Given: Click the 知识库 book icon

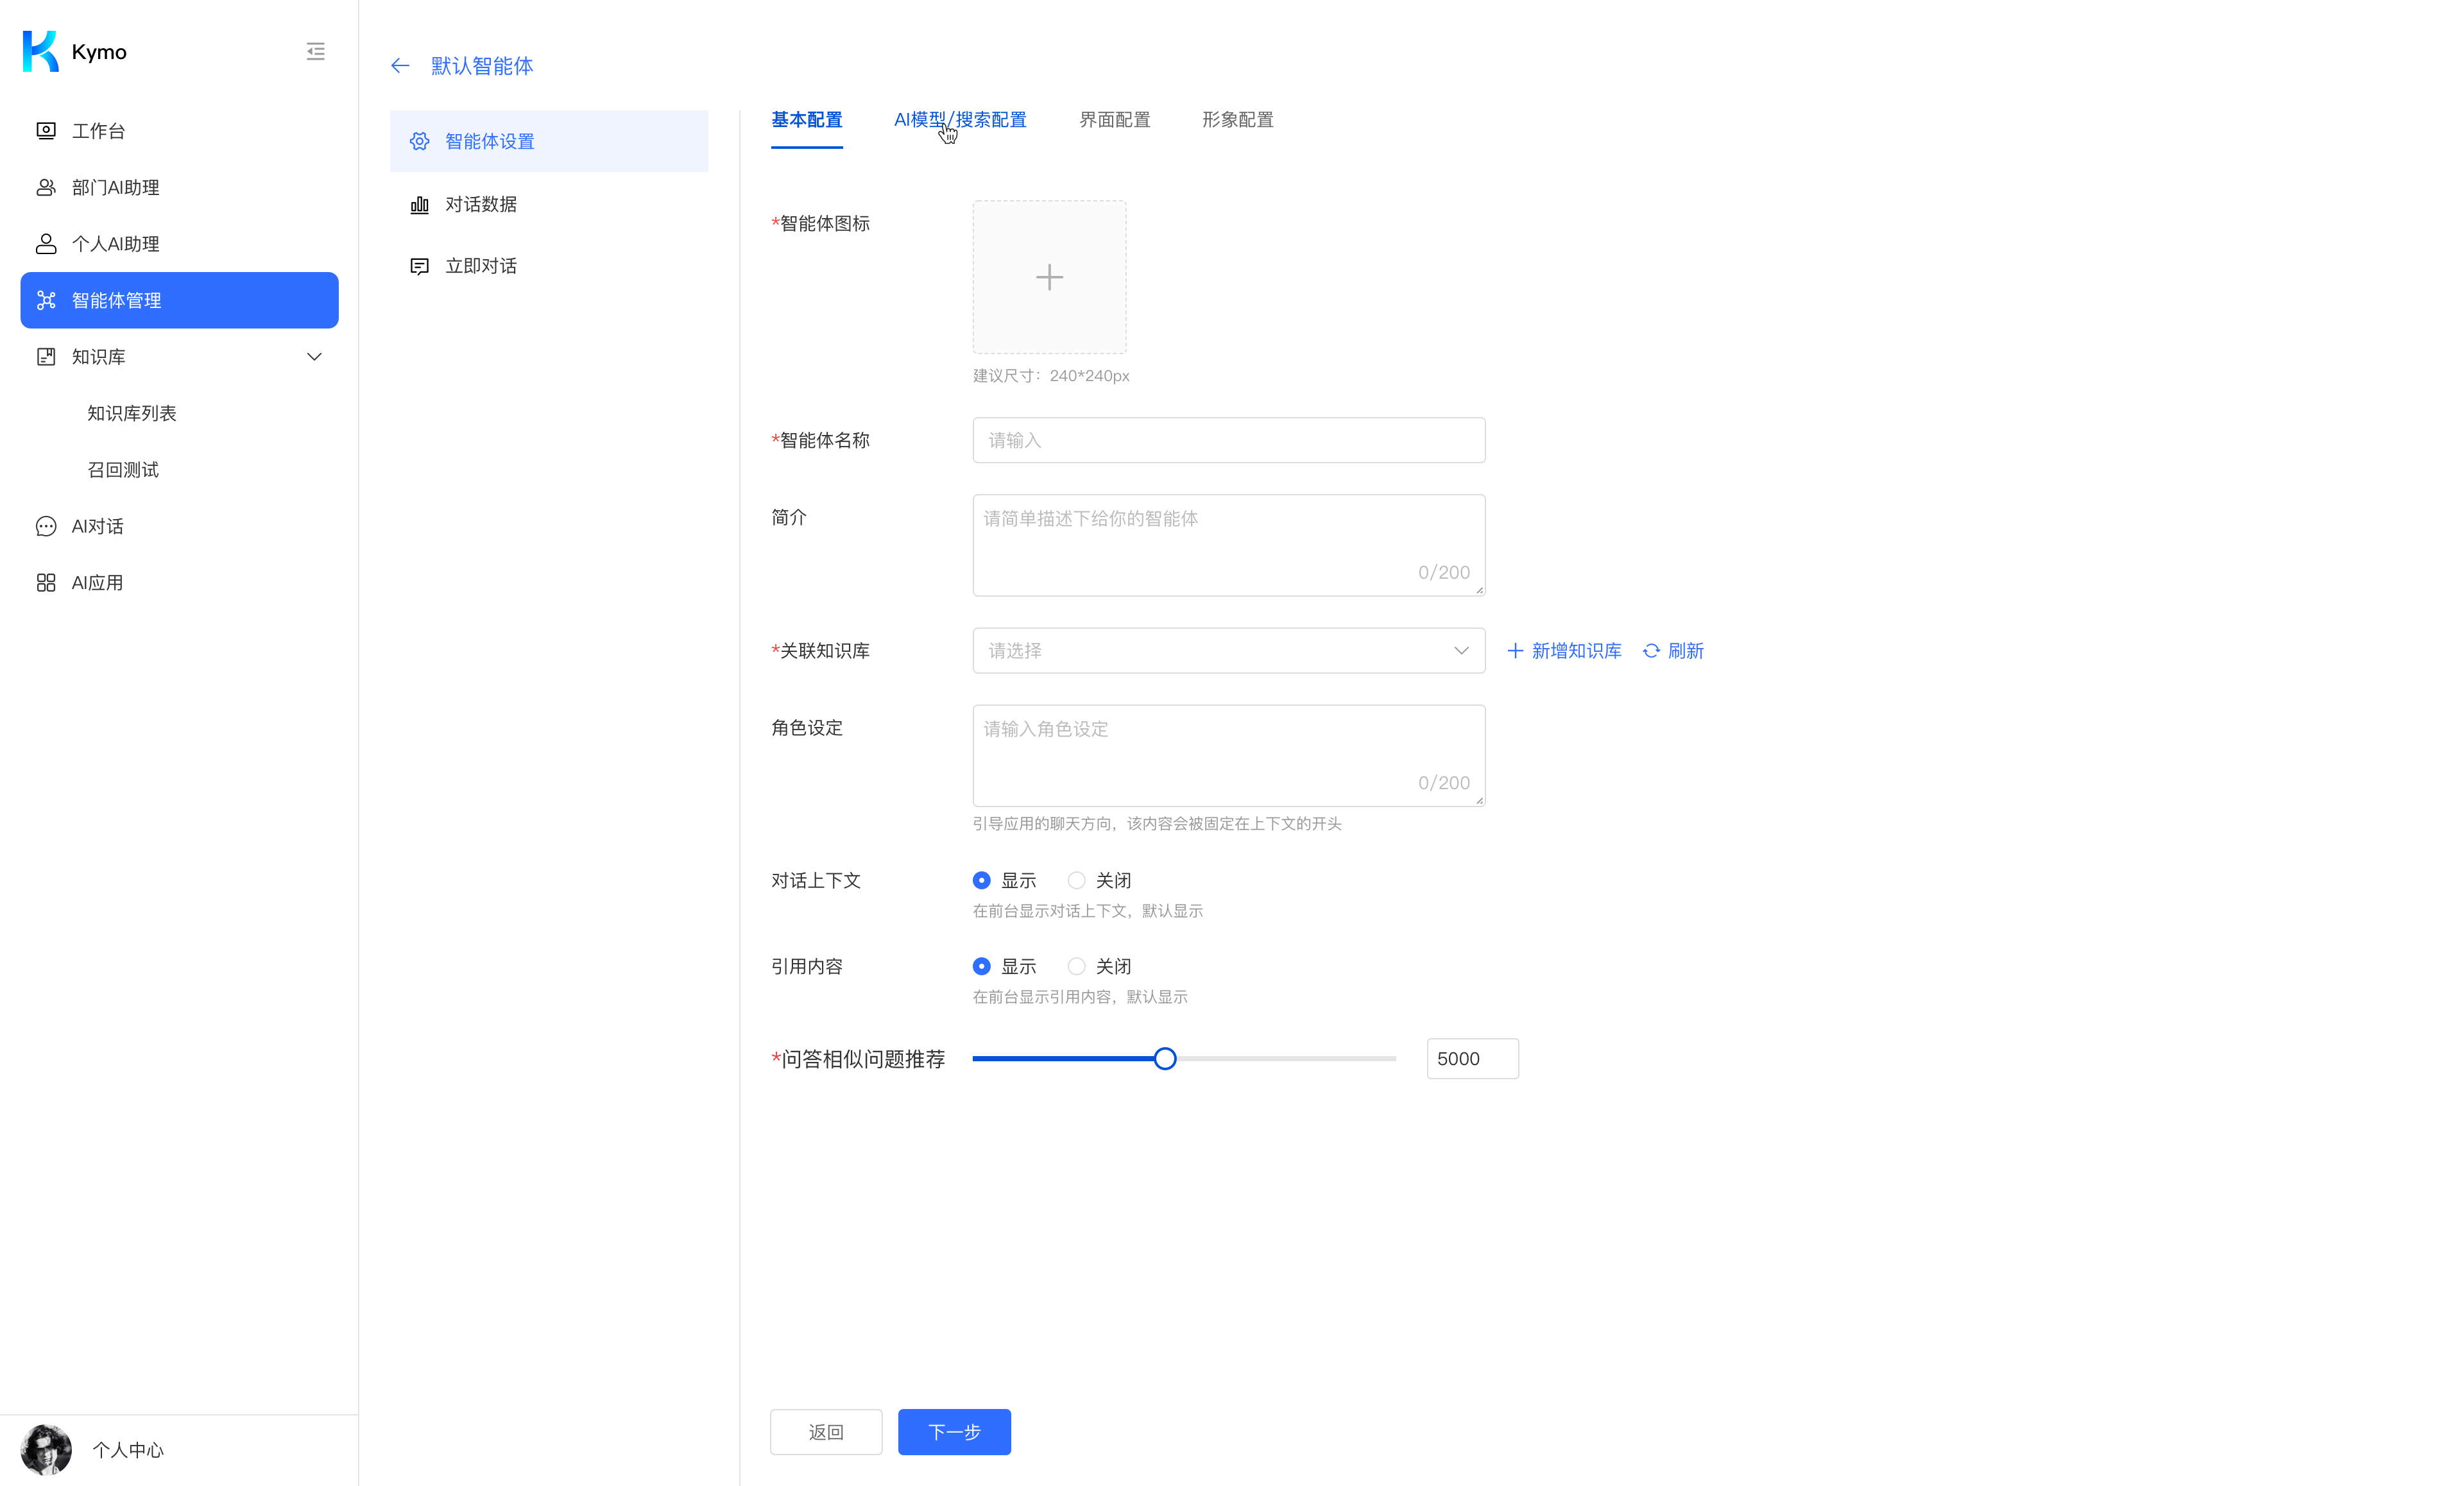Looking at the screenshot, I should tap(46, 357).
